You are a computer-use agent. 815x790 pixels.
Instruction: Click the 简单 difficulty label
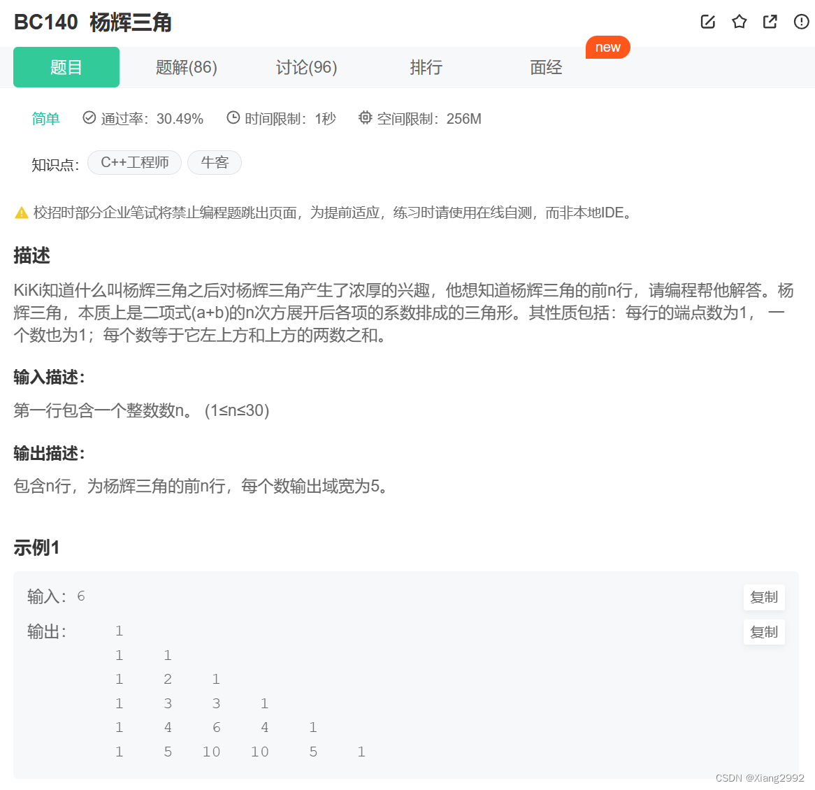[x=45, y=118]
